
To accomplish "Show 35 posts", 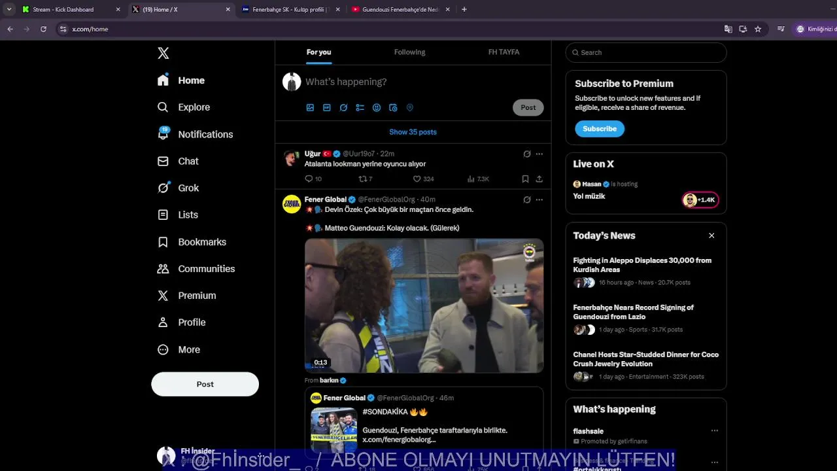I will [413, 132].
